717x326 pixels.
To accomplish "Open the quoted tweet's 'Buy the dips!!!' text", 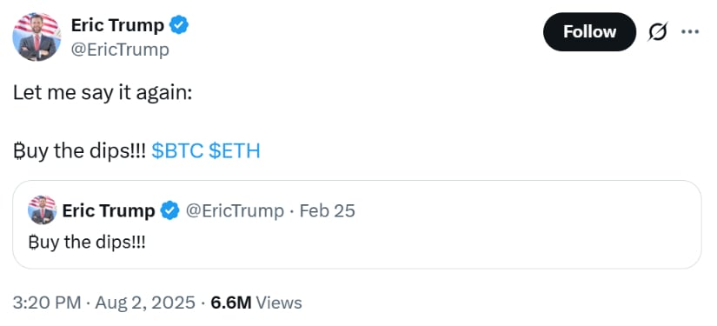I will point(86,242).
